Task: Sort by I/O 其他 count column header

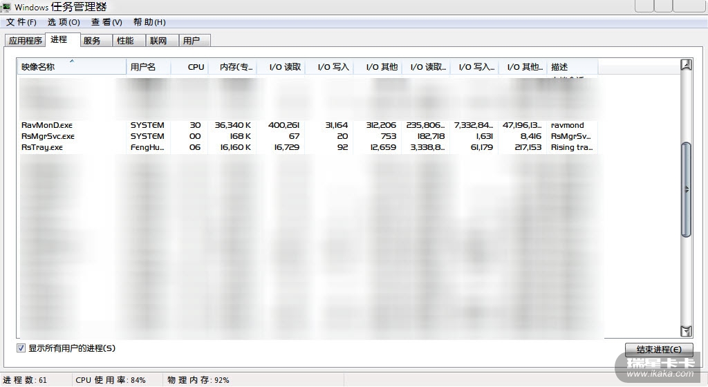Action: tap(378, 67)
